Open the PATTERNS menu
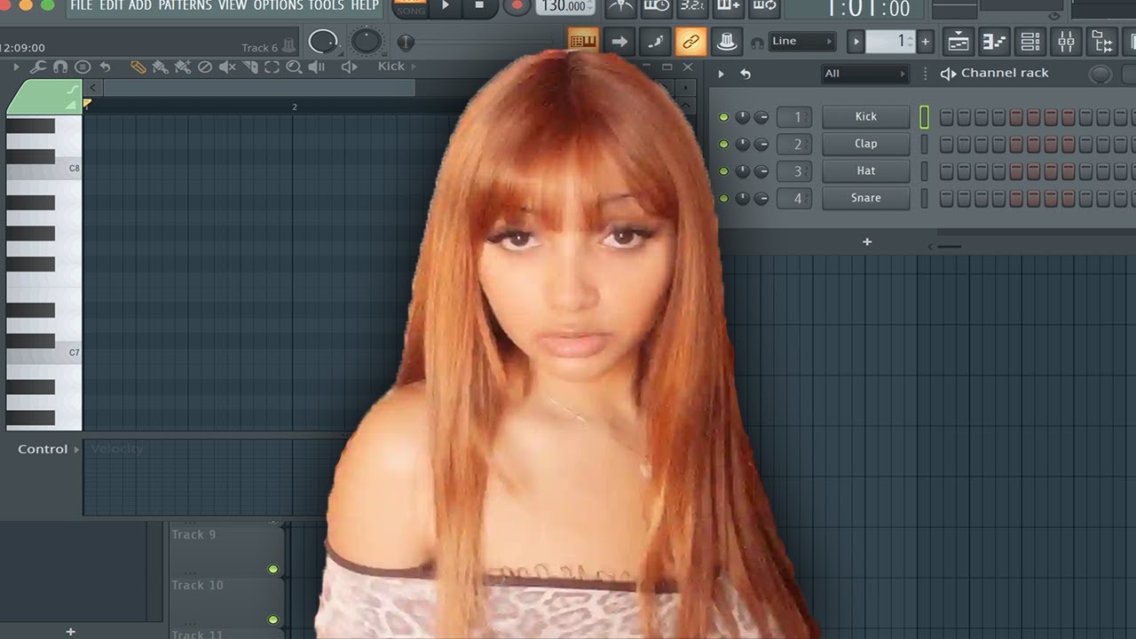1136x639 pixels. 185,5
